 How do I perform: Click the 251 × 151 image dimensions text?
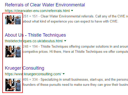tap(30, 16)
